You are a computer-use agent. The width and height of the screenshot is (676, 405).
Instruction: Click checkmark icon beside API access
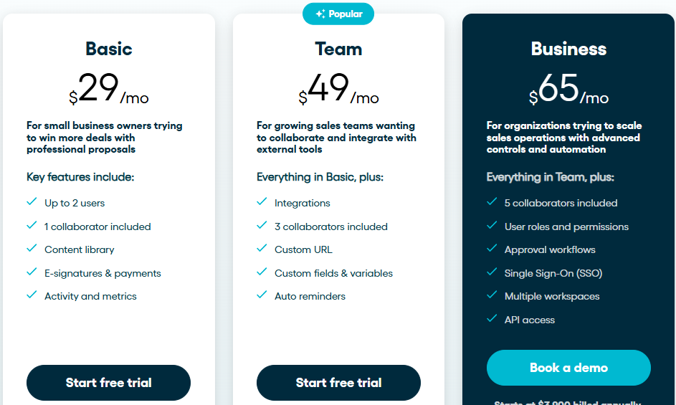click(492, 319)
